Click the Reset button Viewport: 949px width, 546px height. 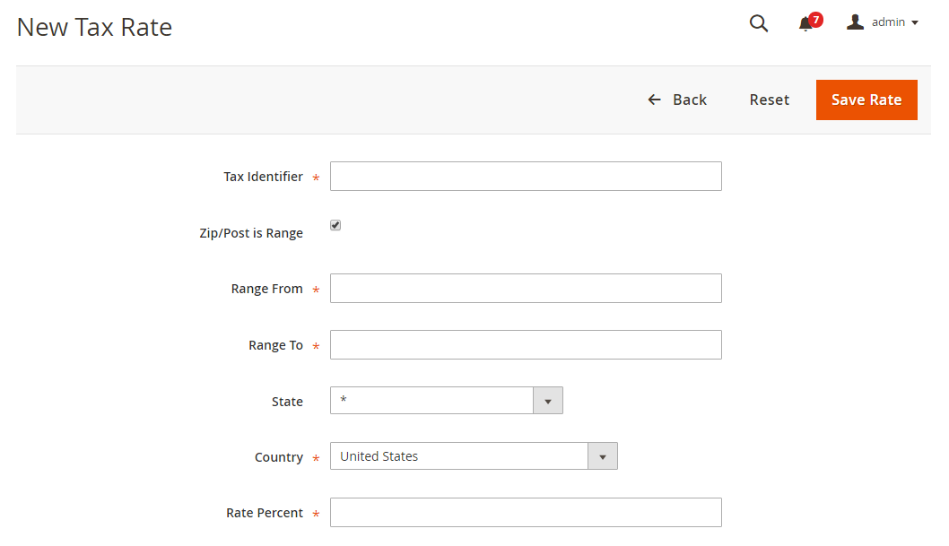770,100
